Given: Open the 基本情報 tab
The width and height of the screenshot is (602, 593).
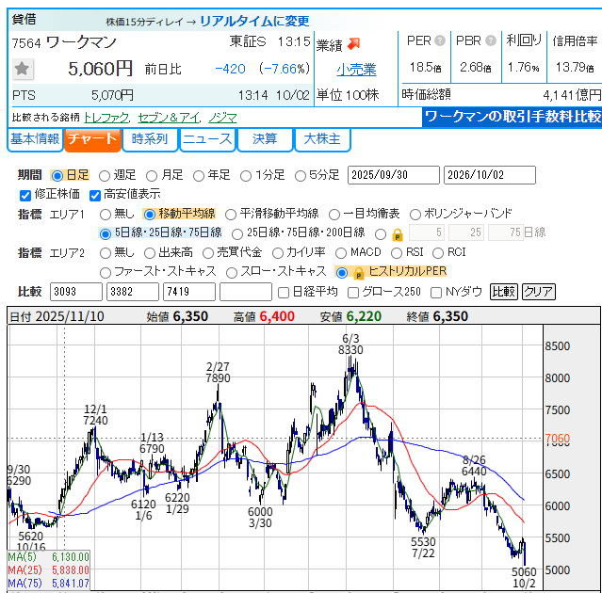Looking at the screenshot, I should (x=35, y=139).
